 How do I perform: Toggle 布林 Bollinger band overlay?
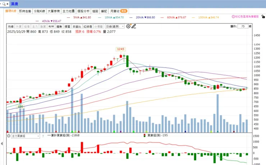pyautogui.click(x=51, y=27)
